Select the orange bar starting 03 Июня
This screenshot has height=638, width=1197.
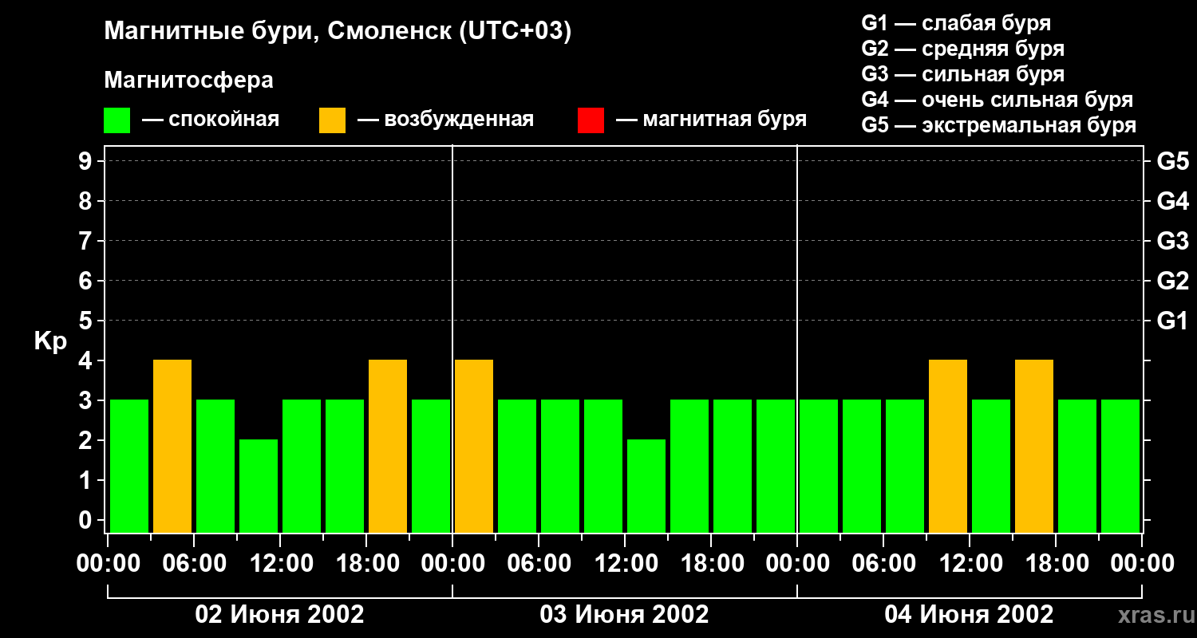pyautogui.click(x=474, y=446)
